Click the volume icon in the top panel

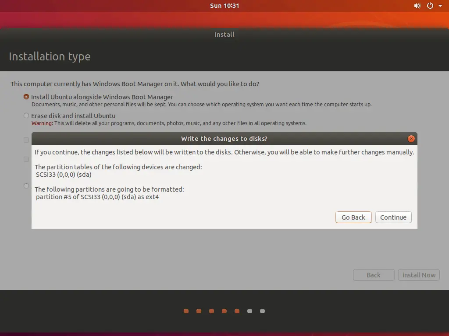417,6
